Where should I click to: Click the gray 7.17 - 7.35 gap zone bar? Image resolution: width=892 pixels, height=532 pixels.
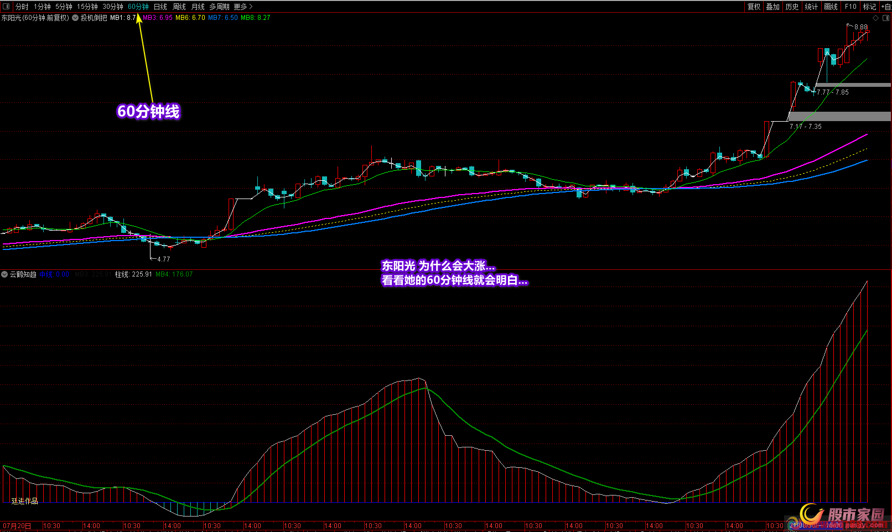pos(838,116)
